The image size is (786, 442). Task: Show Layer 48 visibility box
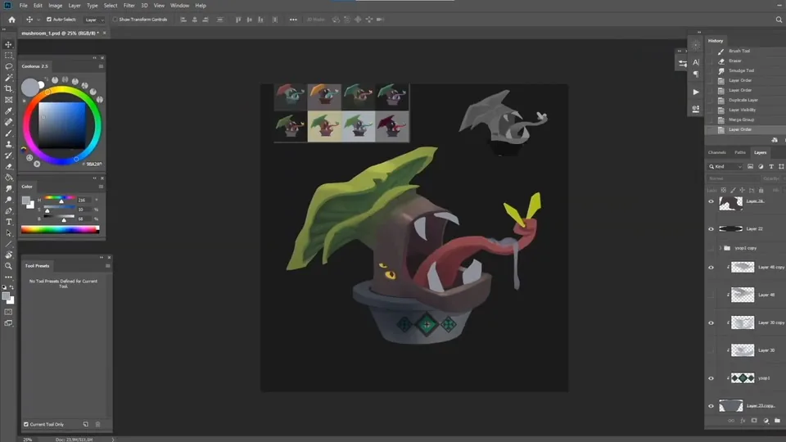[711, 295]
